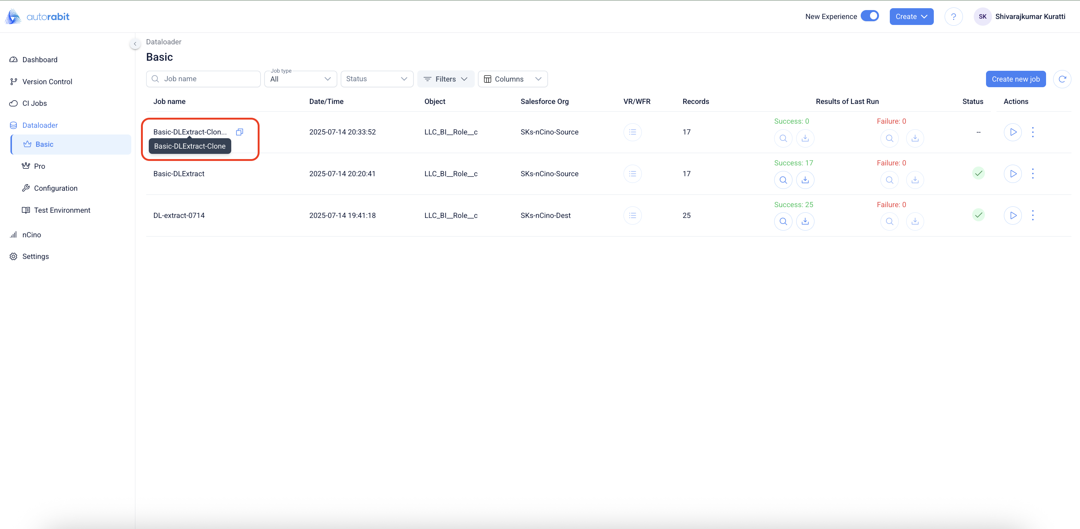
Task: Run the Basic-DLExtract job
Action: click(x=1012, y=174)
